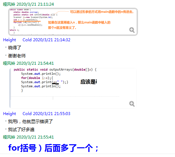175x157 pixels.
Task: Click the message 我用i，他就显示错误了
Action: click(30, 121)
